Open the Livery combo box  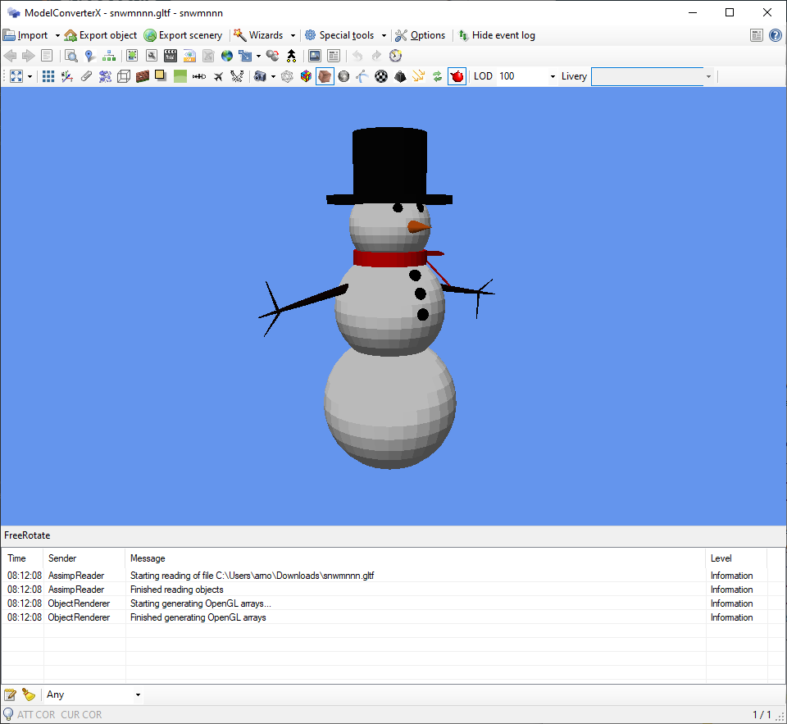(x=653, y=76)
